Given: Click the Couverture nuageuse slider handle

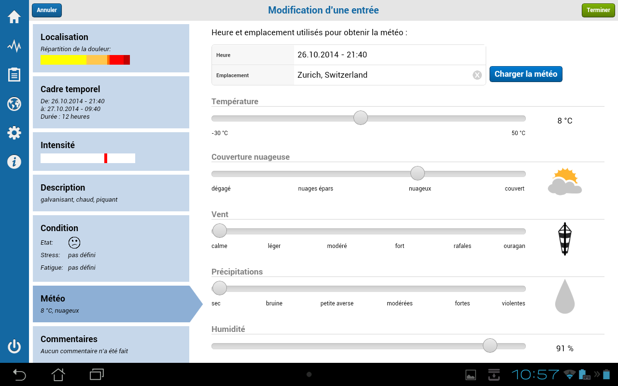Looking at the screenshot, I should (418, 173).
